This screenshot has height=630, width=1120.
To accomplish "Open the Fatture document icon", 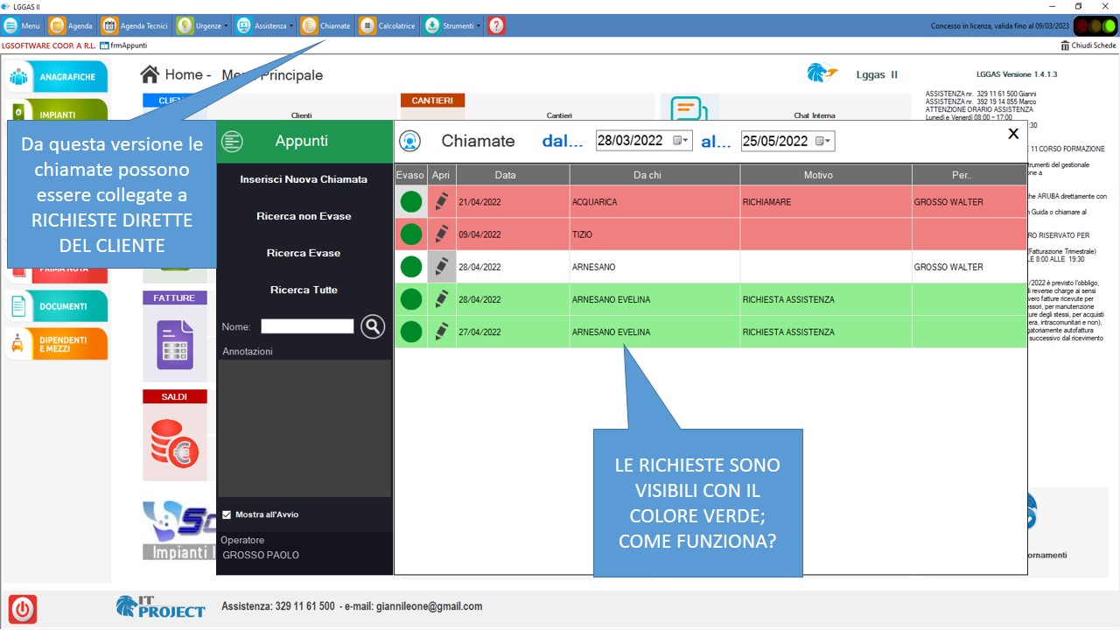I will [174, 344].
